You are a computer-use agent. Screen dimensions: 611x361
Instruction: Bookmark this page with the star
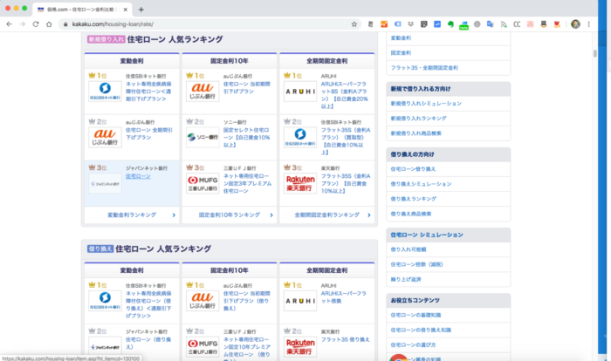tap(354, 24)
